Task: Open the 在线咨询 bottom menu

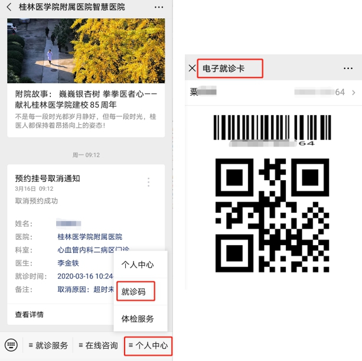Action: 97,346
